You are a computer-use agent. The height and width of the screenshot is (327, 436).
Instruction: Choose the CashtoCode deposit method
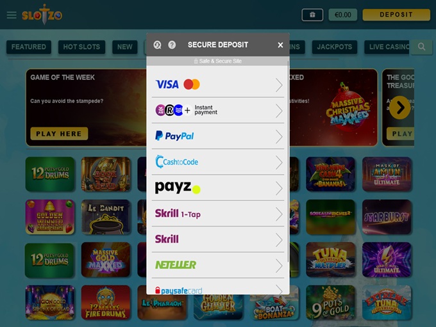pos(218,162)
